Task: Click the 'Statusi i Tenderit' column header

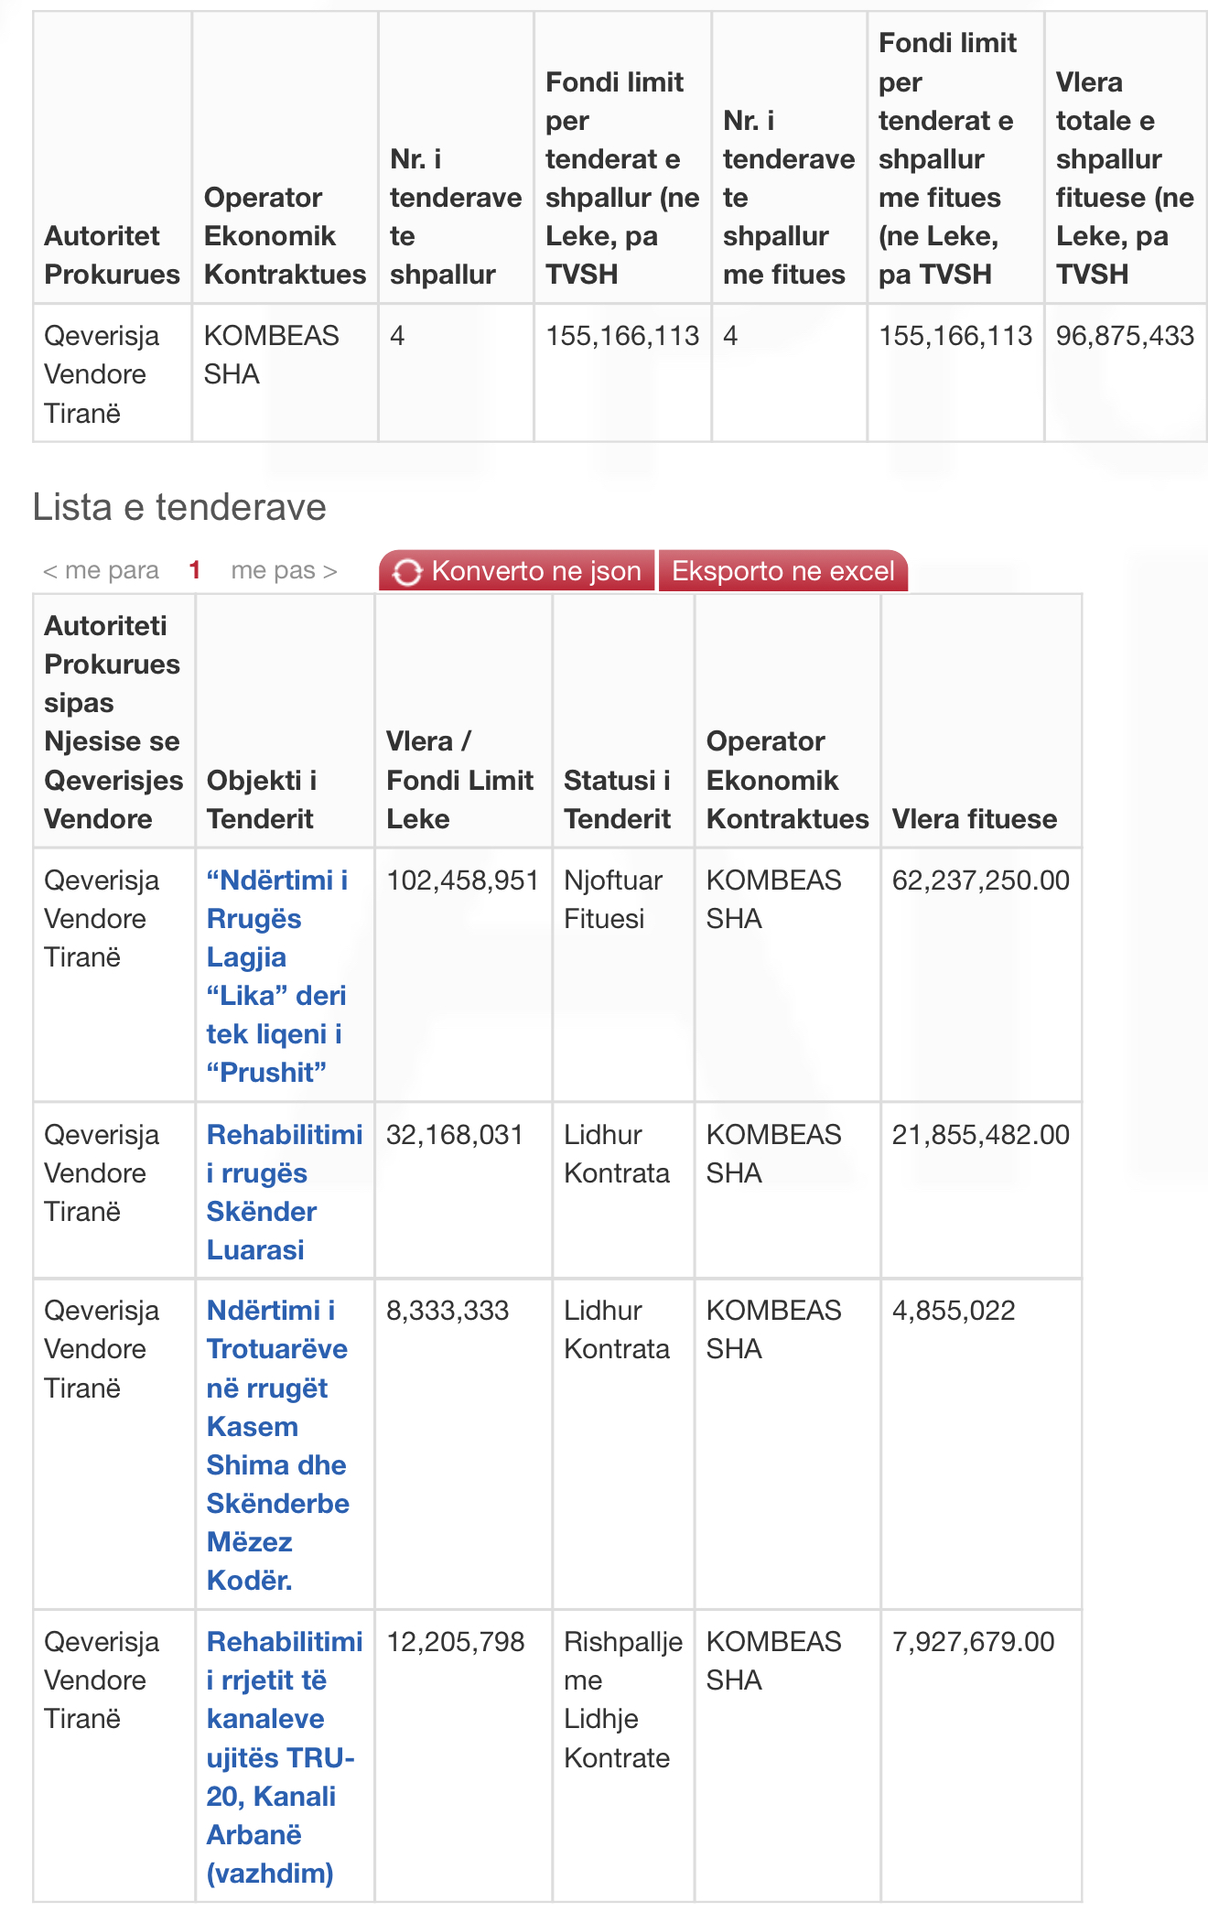Action: tap(618, 799)
